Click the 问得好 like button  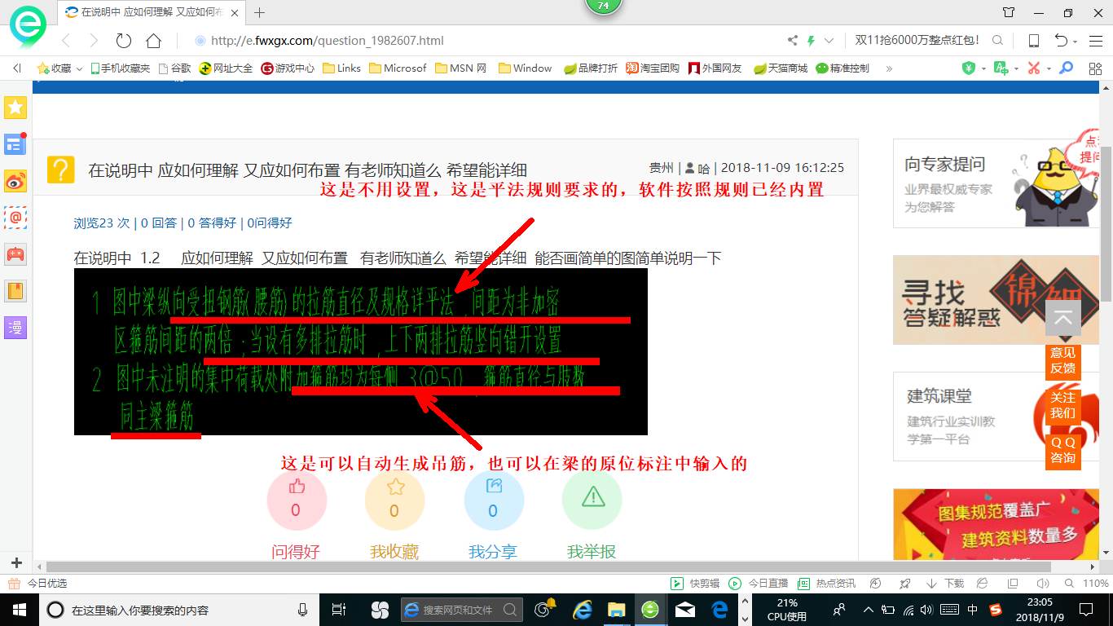point(297,500)
